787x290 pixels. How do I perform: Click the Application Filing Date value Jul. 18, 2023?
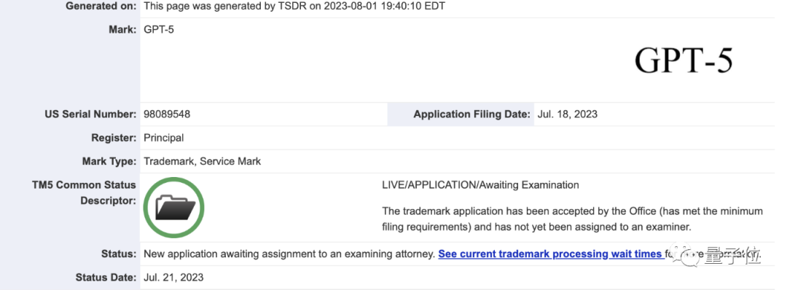point(567,114)
